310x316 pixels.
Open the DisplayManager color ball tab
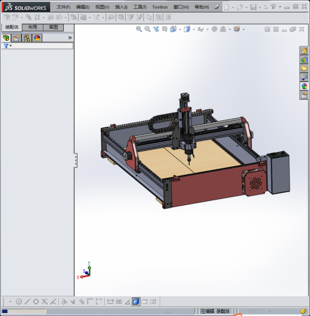click(x=37, y=38)
